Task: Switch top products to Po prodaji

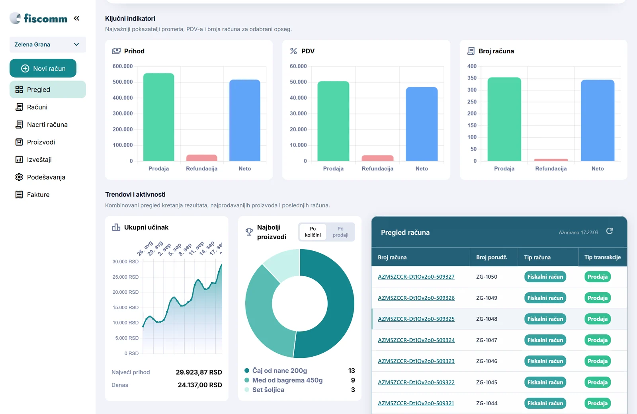Action: click(340, 232)
